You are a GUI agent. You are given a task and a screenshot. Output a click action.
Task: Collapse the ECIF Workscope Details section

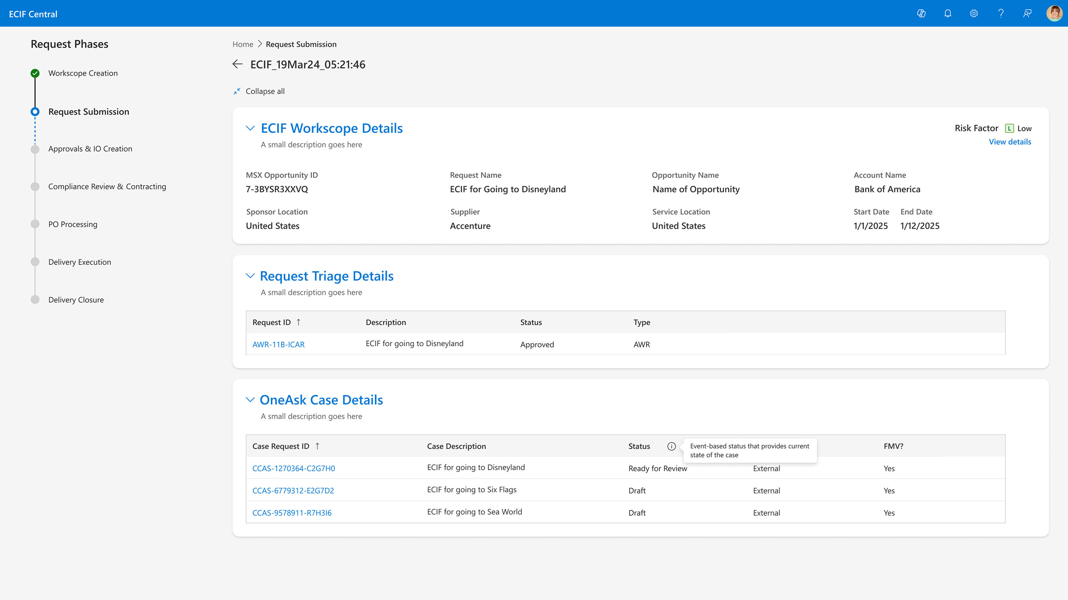[250, 129]
